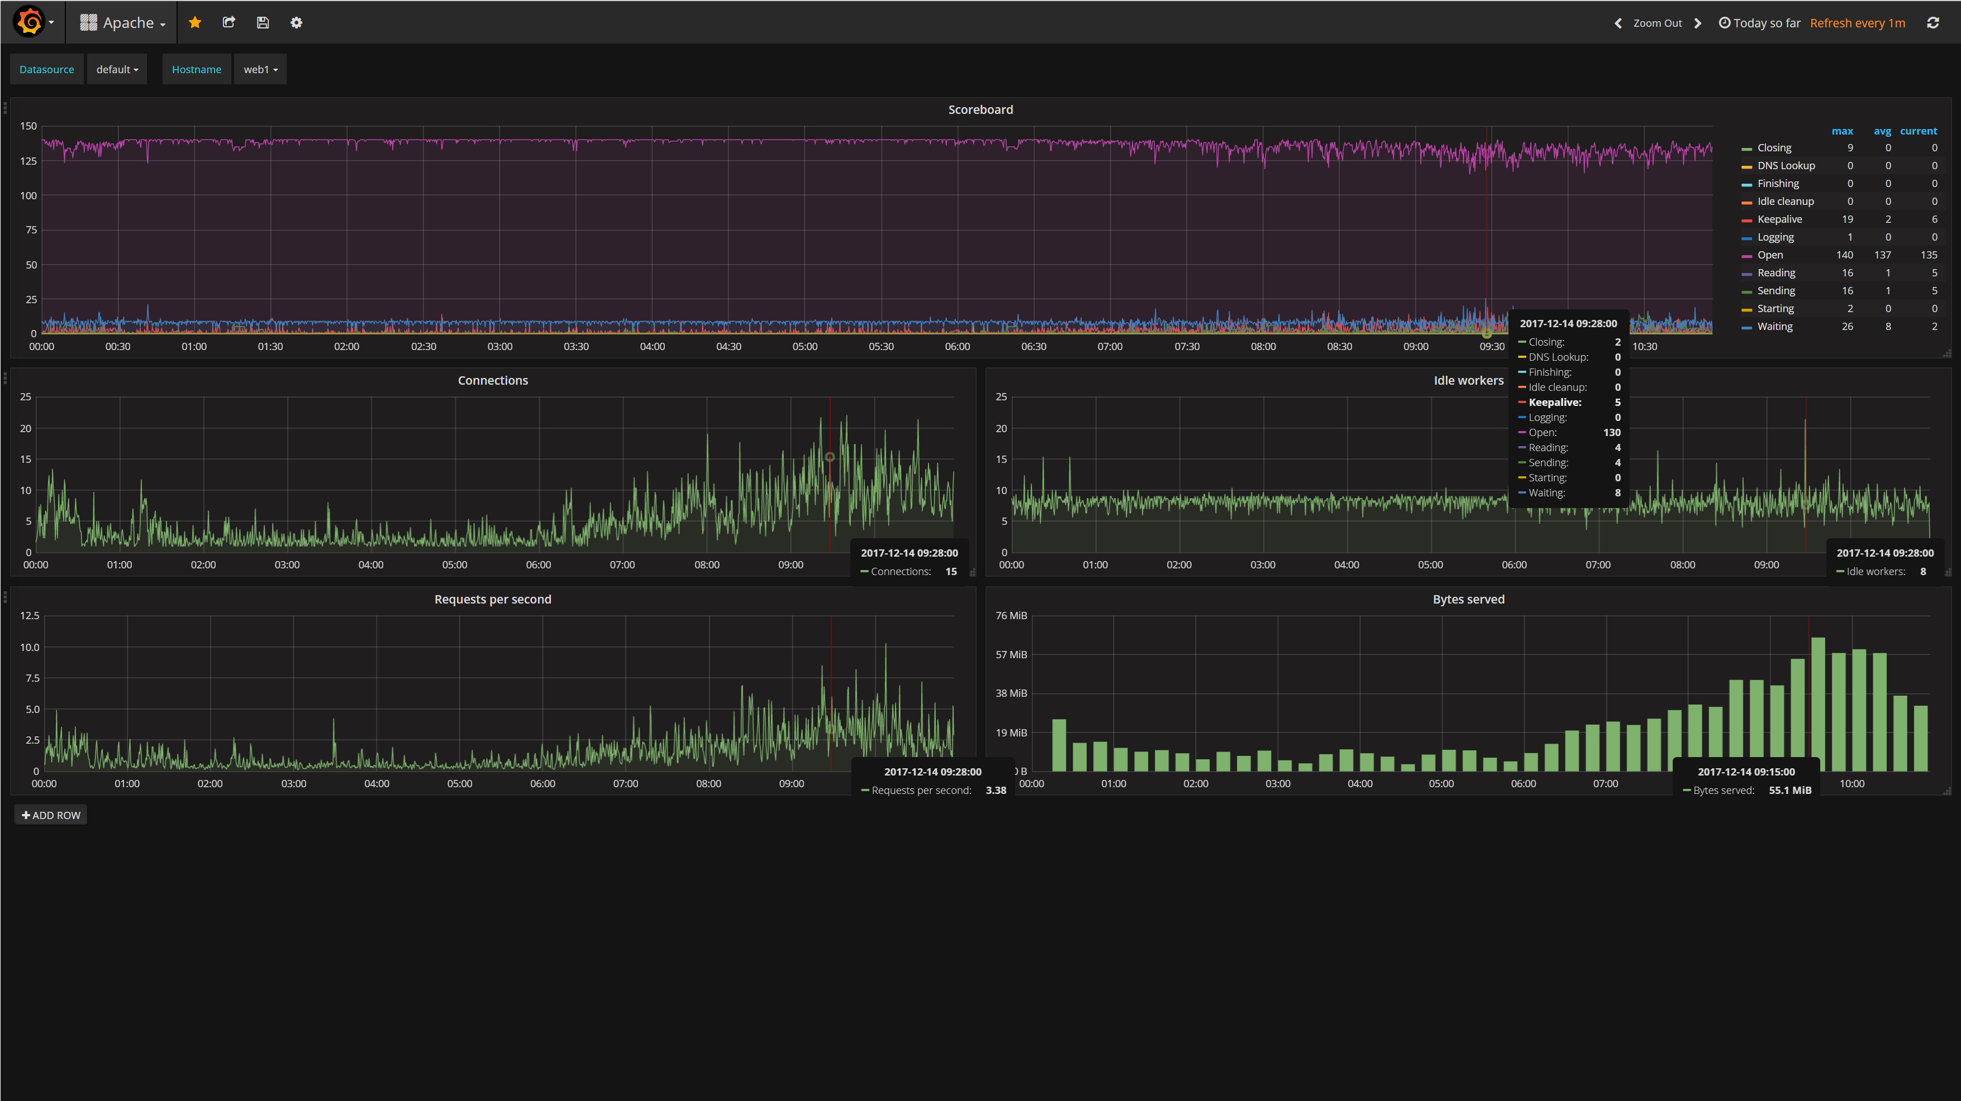Expand the Hostname web1 dropdown

[260, 69]
